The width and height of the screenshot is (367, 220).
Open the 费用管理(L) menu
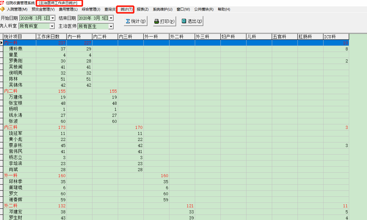(x=68, y=9)
